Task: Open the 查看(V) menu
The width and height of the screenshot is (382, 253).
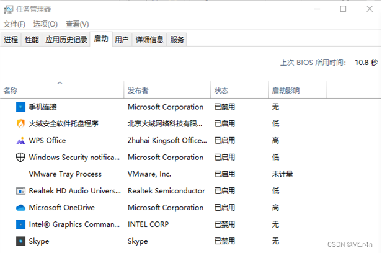Action: pos(78,24)
